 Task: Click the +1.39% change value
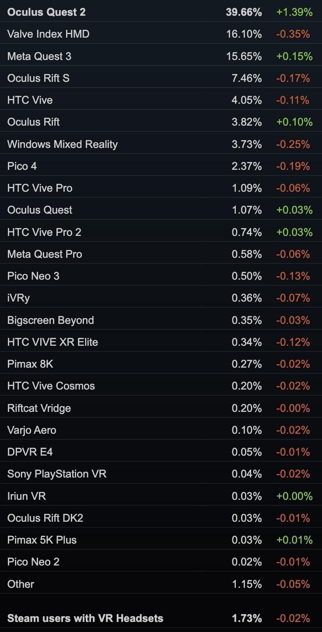tap(294, 12)
